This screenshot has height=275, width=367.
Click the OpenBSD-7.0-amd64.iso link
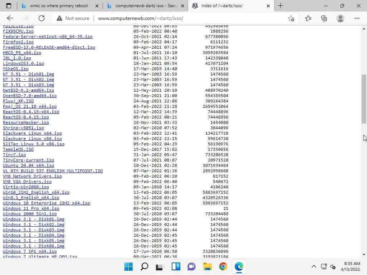(30, 96)
